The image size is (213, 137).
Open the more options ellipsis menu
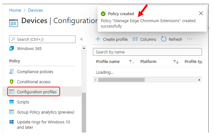190,39
